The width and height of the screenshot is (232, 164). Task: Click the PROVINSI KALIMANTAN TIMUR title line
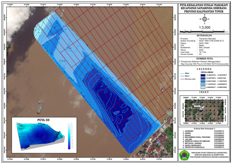(x=204, y=11)
